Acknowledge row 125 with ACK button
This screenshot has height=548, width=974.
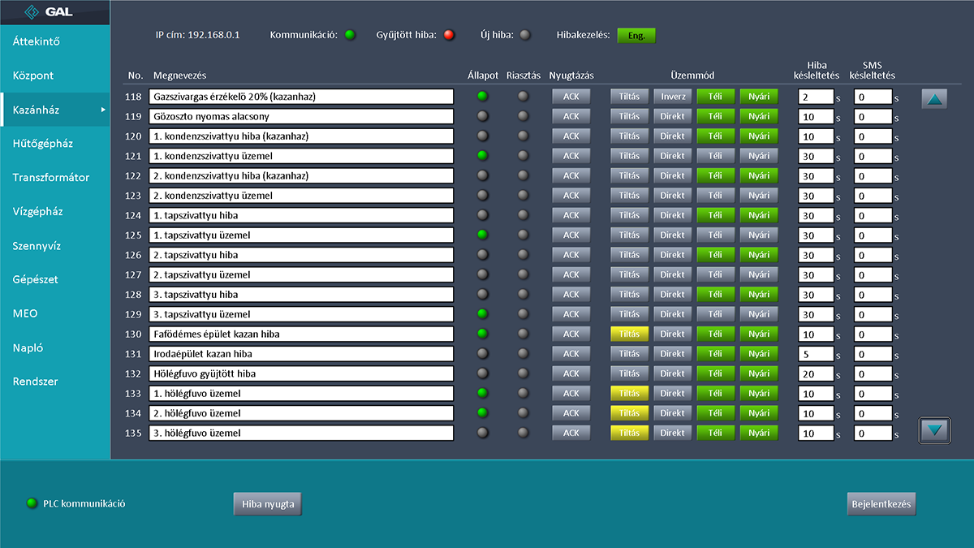tap(571, 235)
